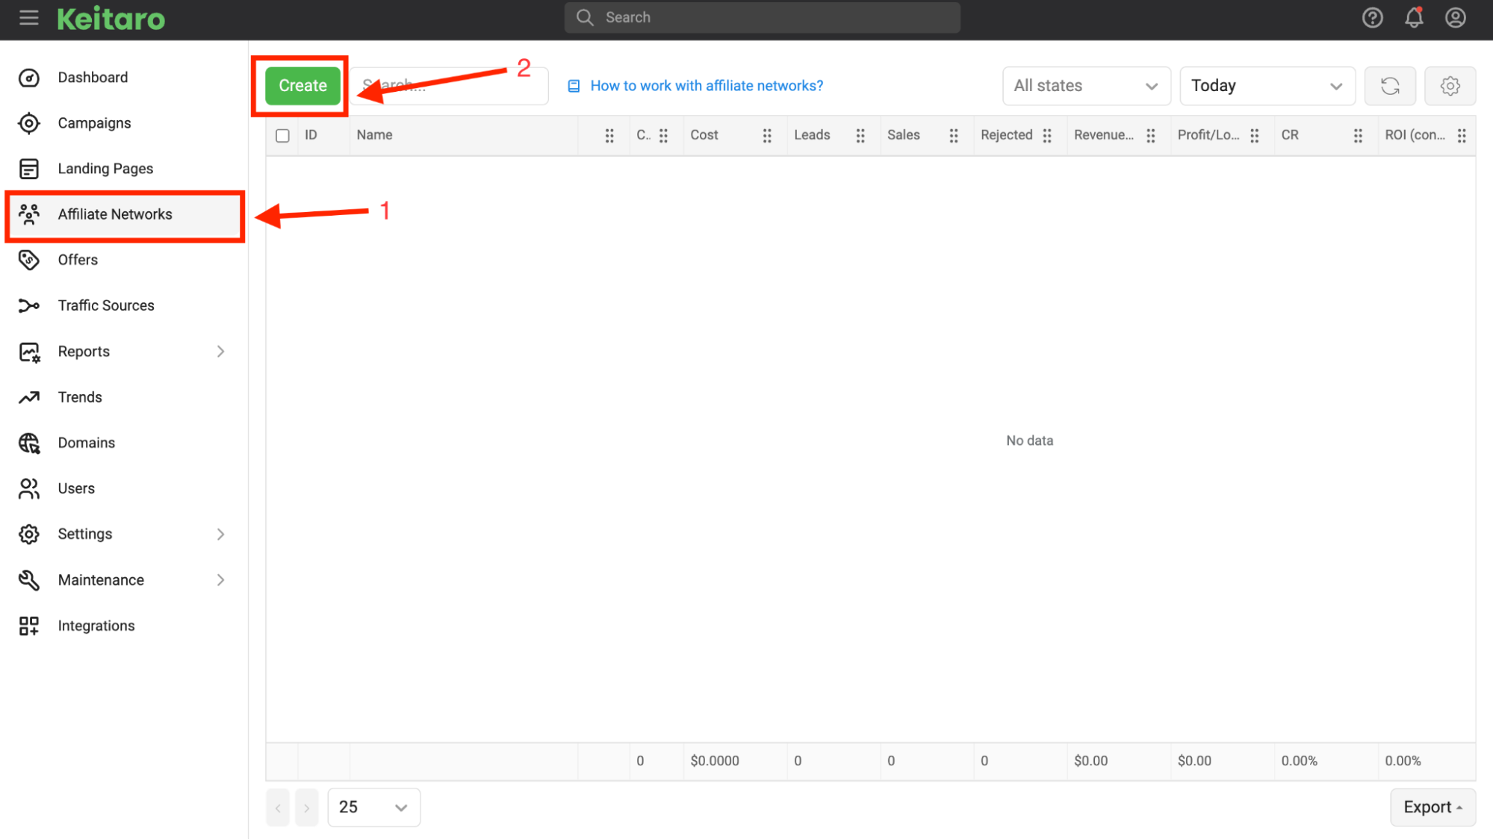Click the column menu dots beside Sales
Screen dimensions: 1493x840
(954, 135)
